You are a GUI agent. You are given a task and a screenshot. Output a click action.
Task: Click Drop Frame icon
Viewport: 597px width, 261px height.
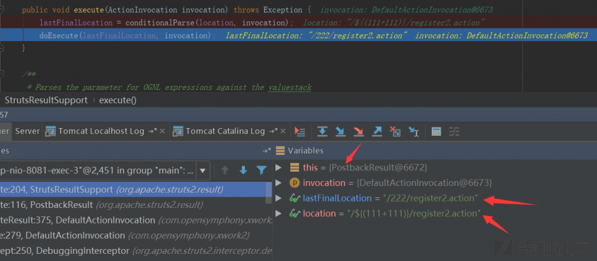[x=395, y=131]
